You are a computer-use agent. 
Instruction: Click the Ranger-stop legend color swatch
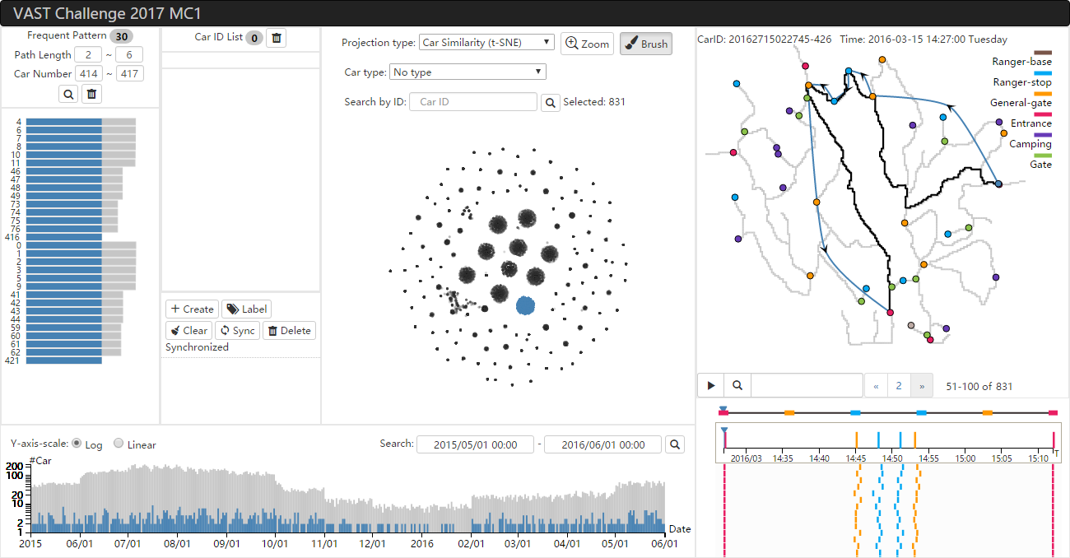pos(1043,73)
